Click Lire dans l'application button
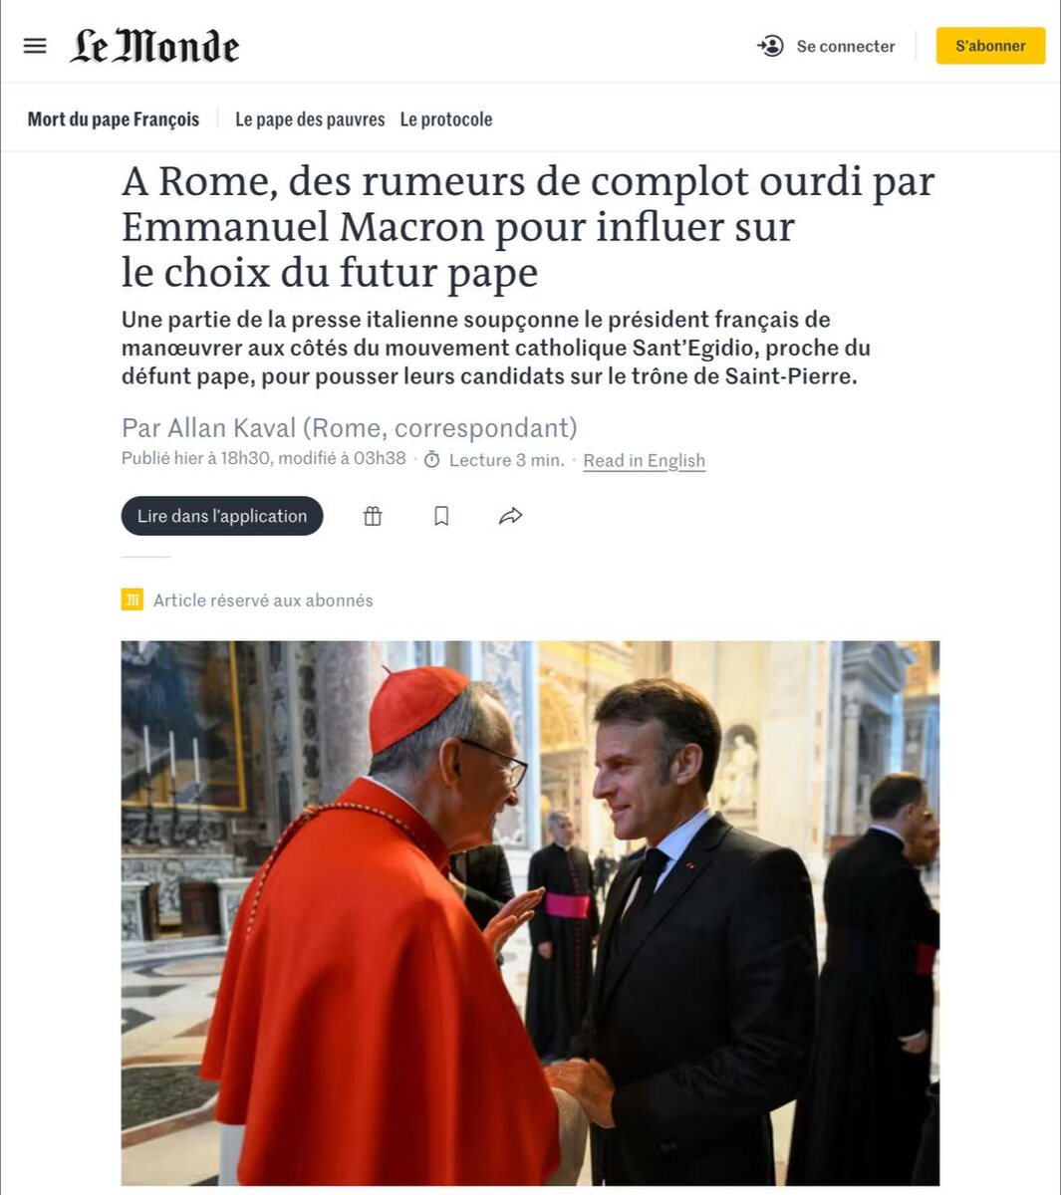The width and height of the screenshot is (1061, 1195). [x=222, y=516]
